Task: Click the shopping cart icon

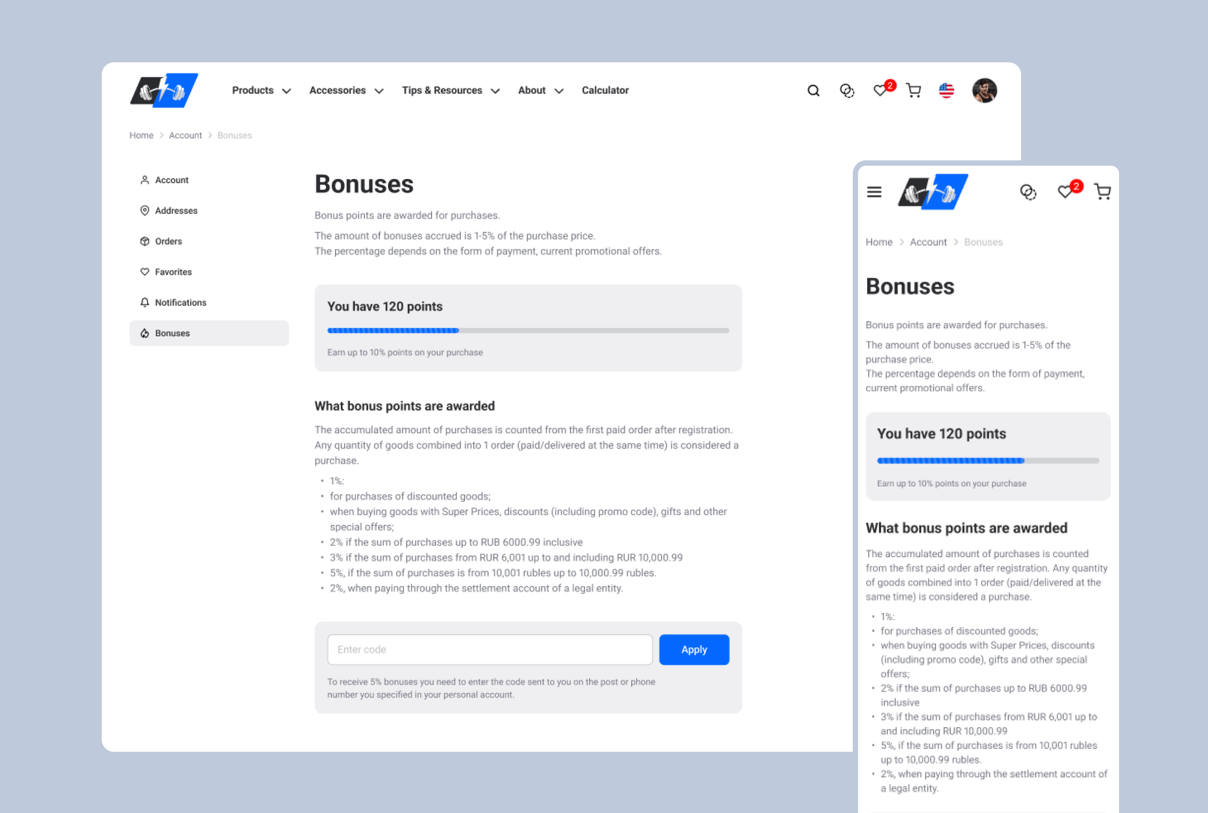Action: coord(913,90)
